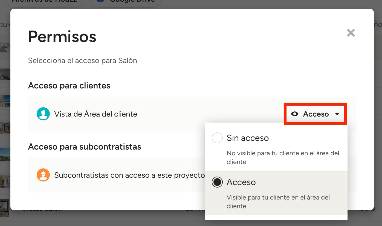The width and height of the screenshot is (382, 226).
Task: Close the Permisos dialog with the X
Action: pyautogui.click(x=351, y=33)
